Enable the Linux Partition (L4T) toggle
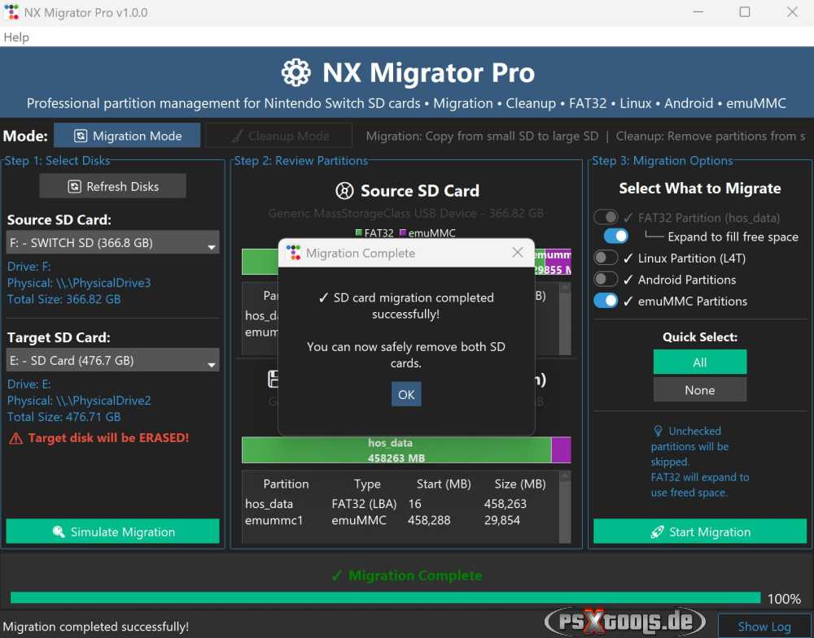This screenshot has width=814, height=638. 604,258
